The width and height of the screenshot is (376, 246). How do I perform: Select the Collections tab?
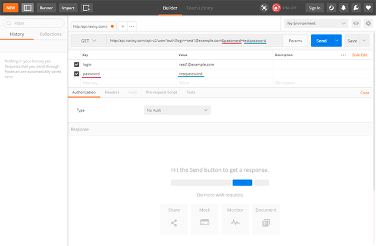click(51, 34)
